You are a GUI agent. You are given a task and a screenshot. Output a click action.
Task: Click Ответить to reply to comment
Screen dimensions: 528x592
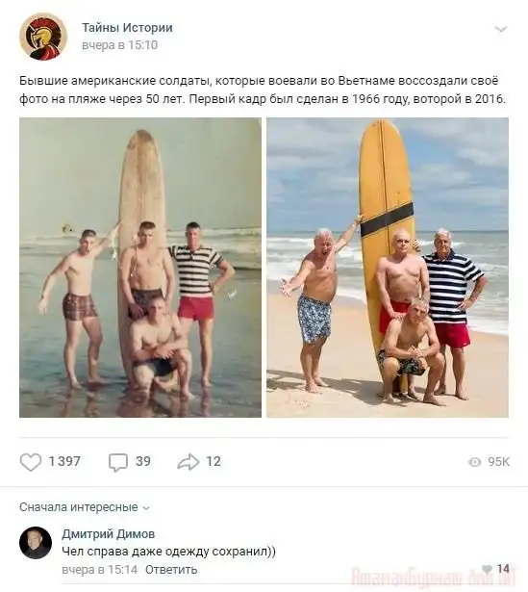tap(171, 569)
